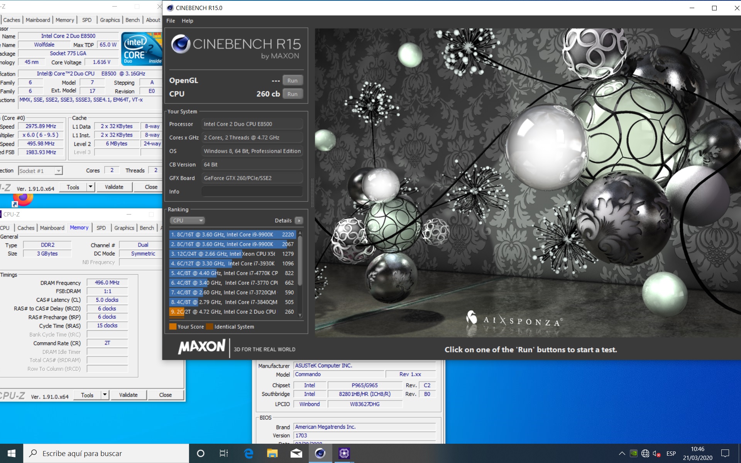Click the Commando motherboard model field

click(339, 374)
